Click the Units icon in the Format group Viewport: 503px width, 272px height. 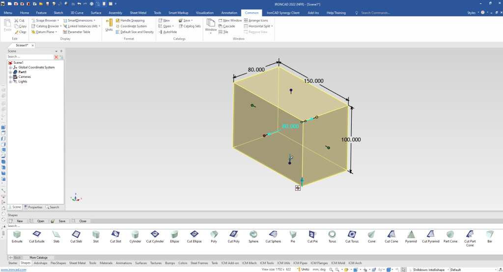coord(109,24)
